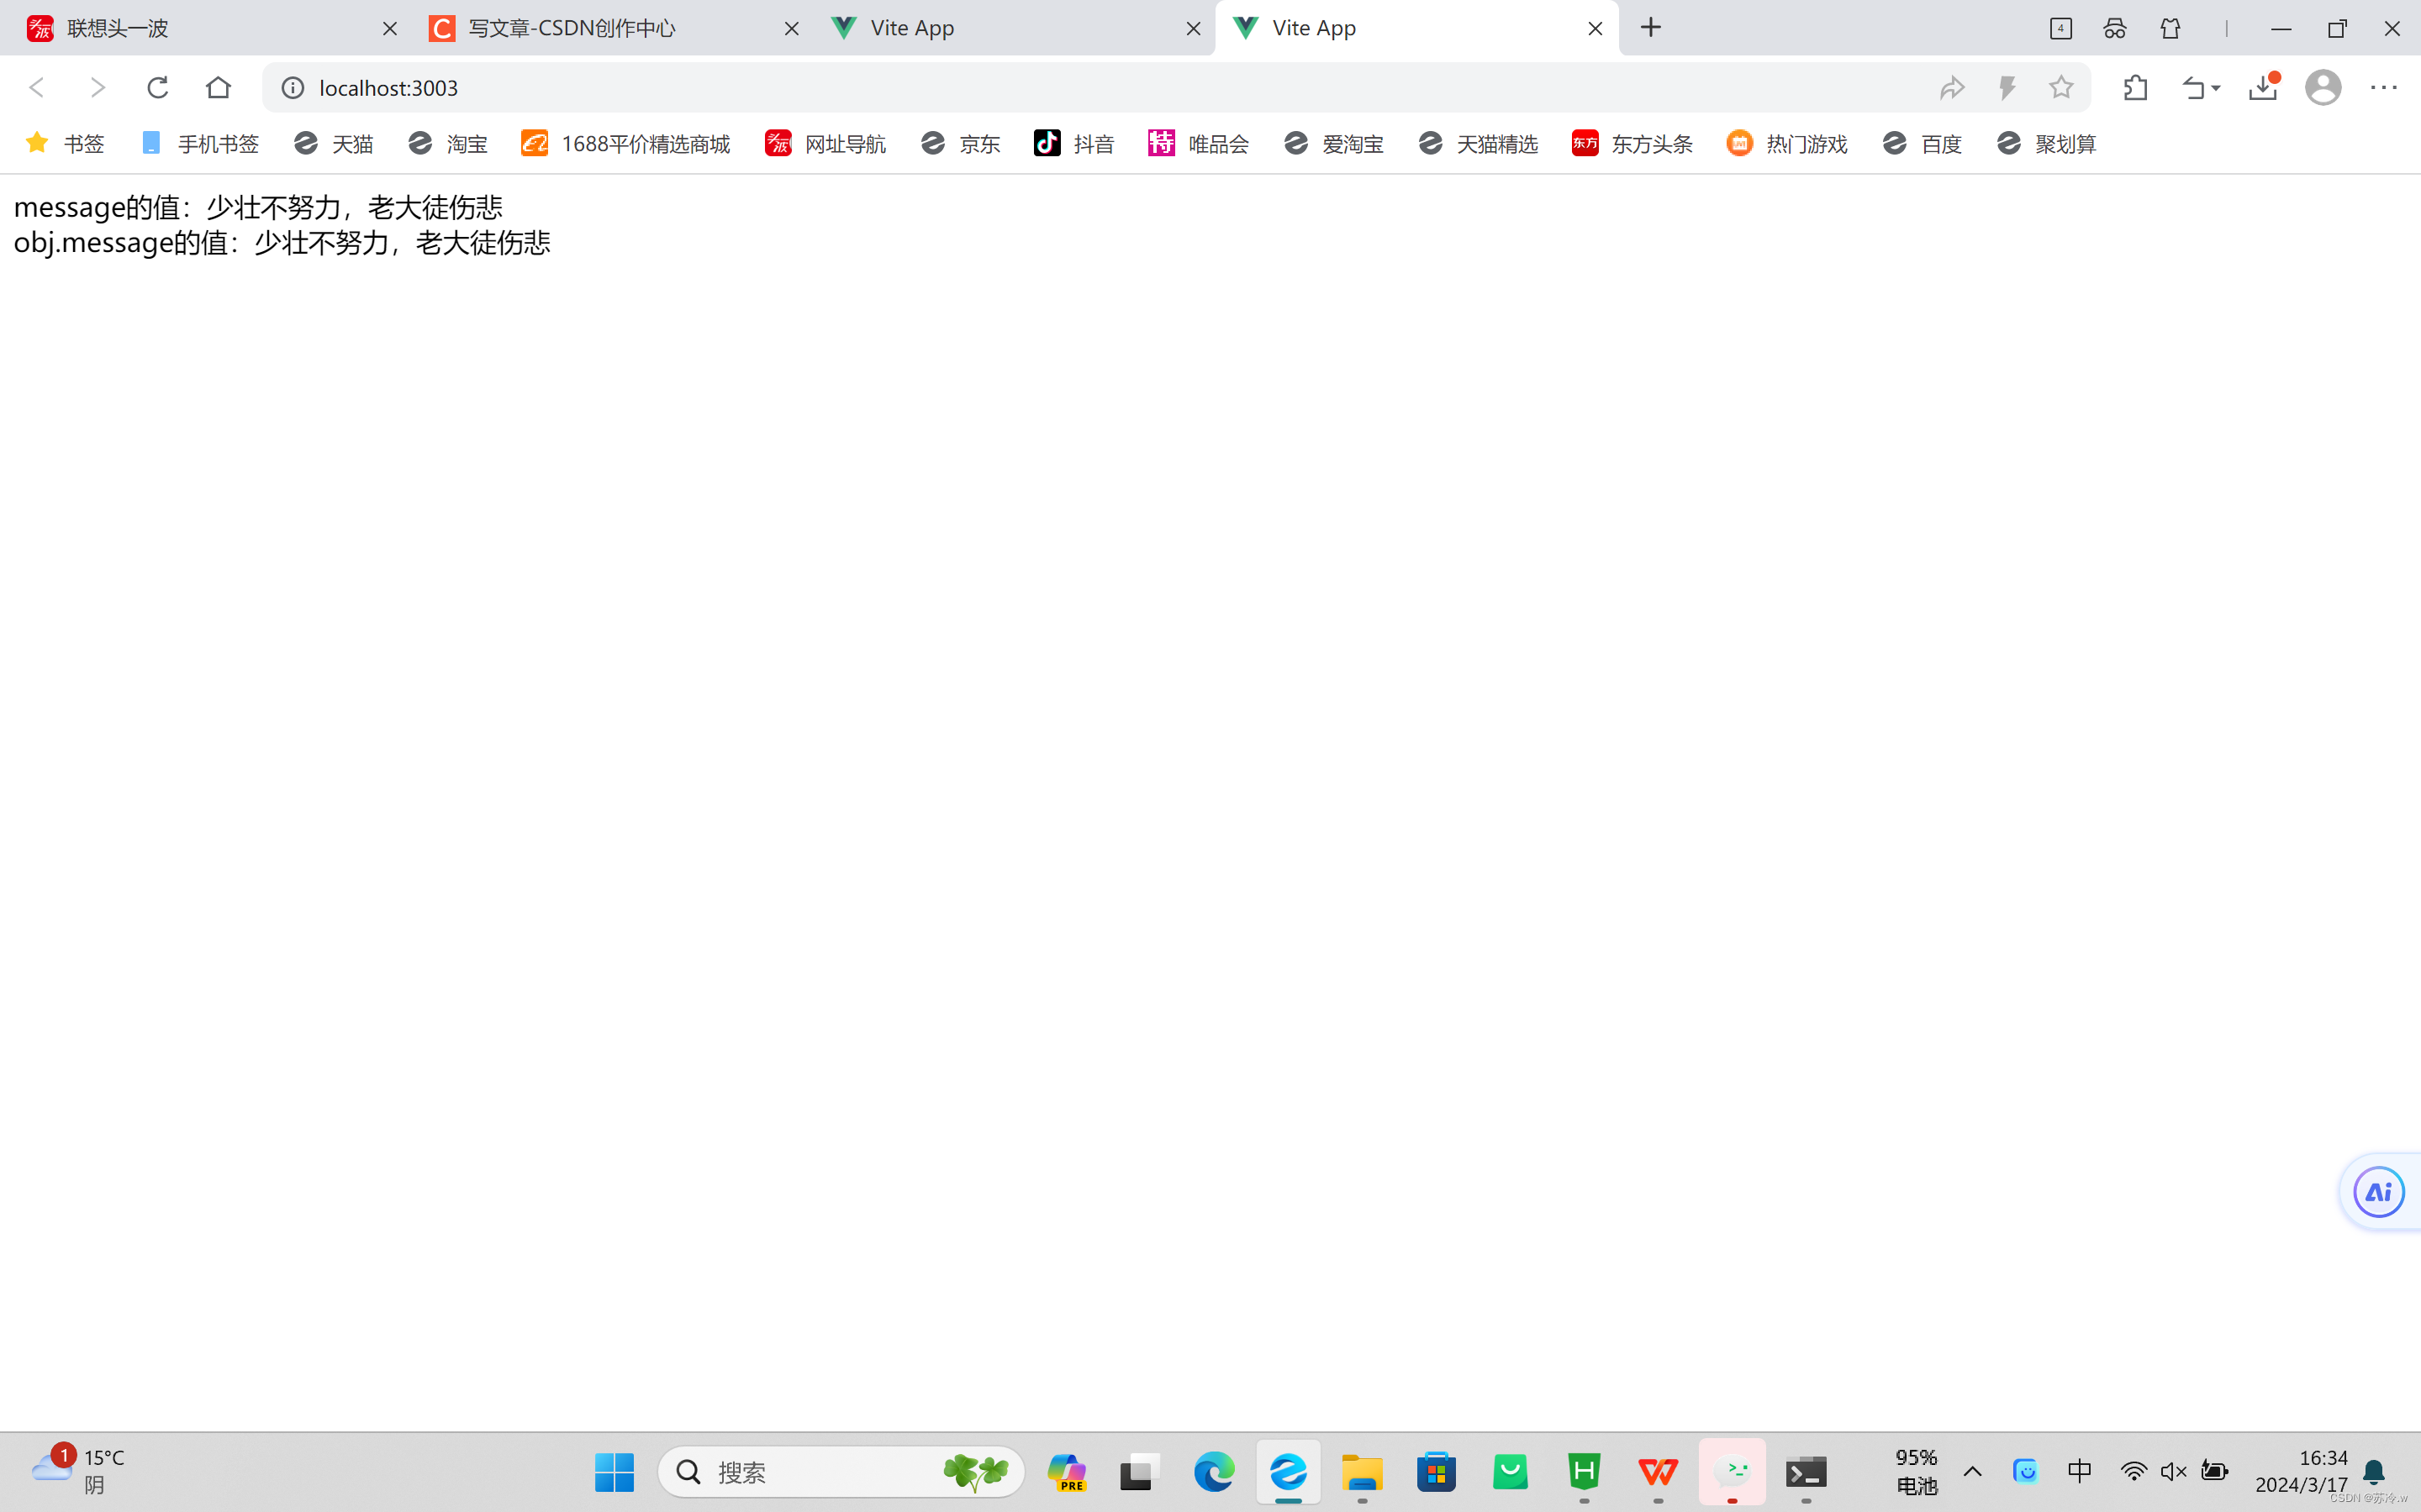Open the 书签 bookmarks folder

click(x=65, y=144)
